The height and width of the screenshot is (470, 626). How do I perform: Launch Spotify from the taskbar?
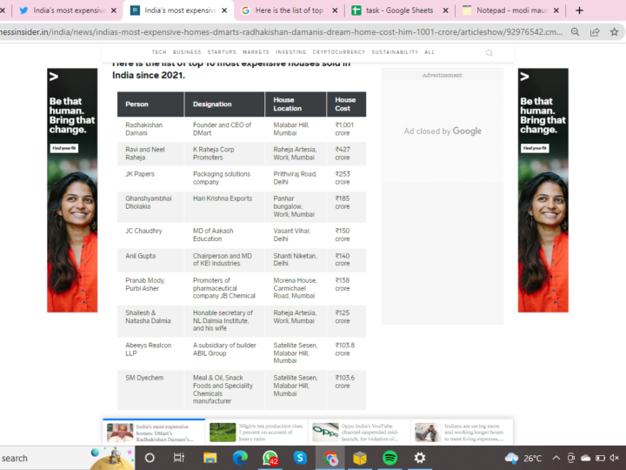pyautogui.click(x=390, y=457)
